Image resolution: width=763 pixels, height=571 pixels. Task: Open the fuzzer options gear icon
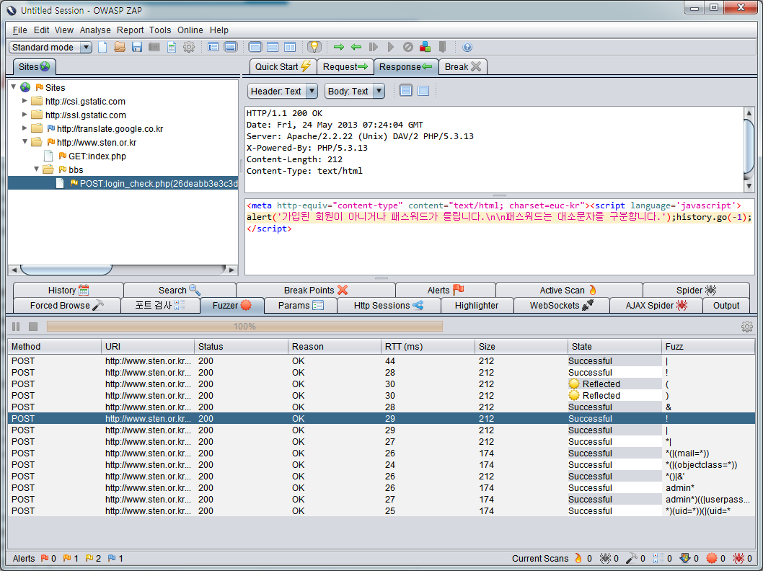tap(747, 327)
